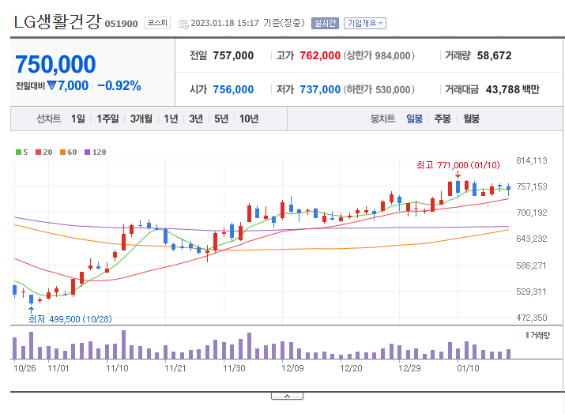Image resolution: width=565 pixels, height=414 pixels.
Task: Select the 10년 line chart tab
Action: coord(249,119)
